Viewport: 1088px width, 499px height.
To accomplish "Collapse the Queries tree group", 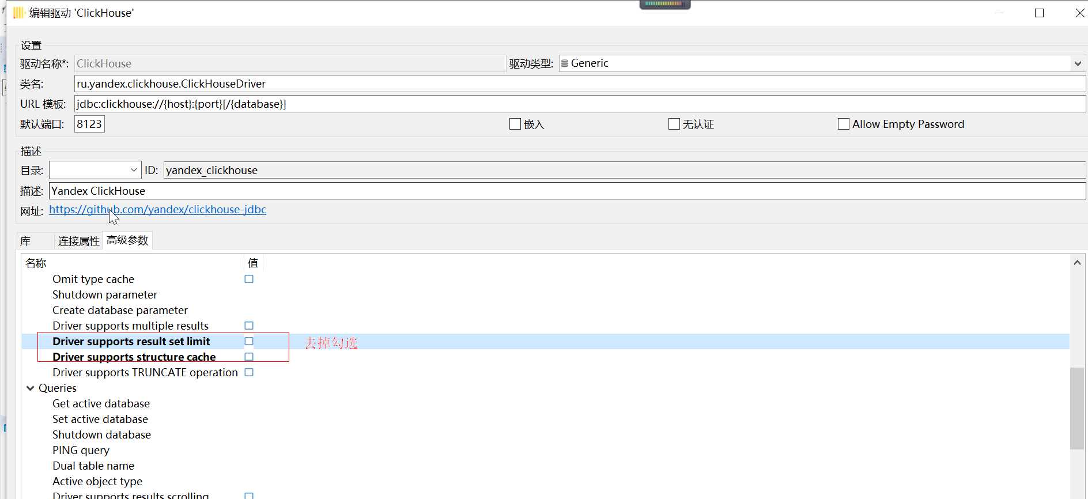I will pos(31,388).
